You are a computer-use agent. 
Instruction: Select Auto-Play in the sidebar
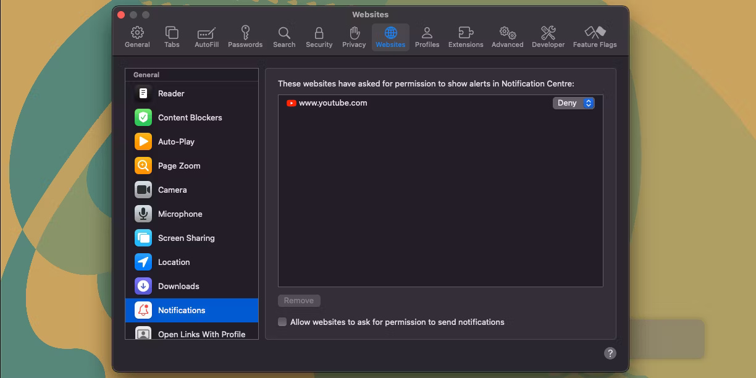click(176, 141)
